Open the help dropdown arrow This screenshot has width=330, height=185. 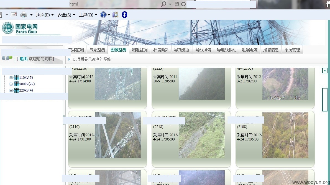point(109,15)
